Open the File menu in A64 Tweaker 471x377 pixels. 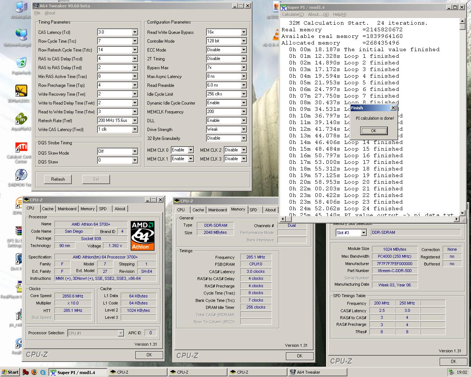click(x=37, y=13)
